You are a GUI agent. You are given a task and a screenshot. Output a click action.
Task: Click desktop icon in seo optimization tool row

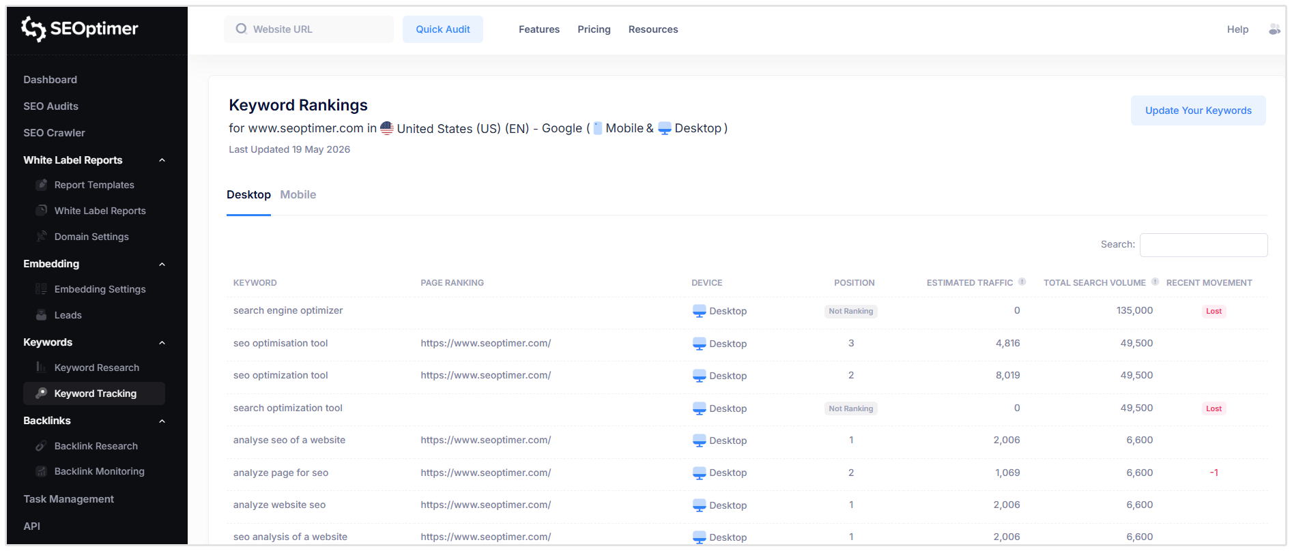tap(699, 376)
